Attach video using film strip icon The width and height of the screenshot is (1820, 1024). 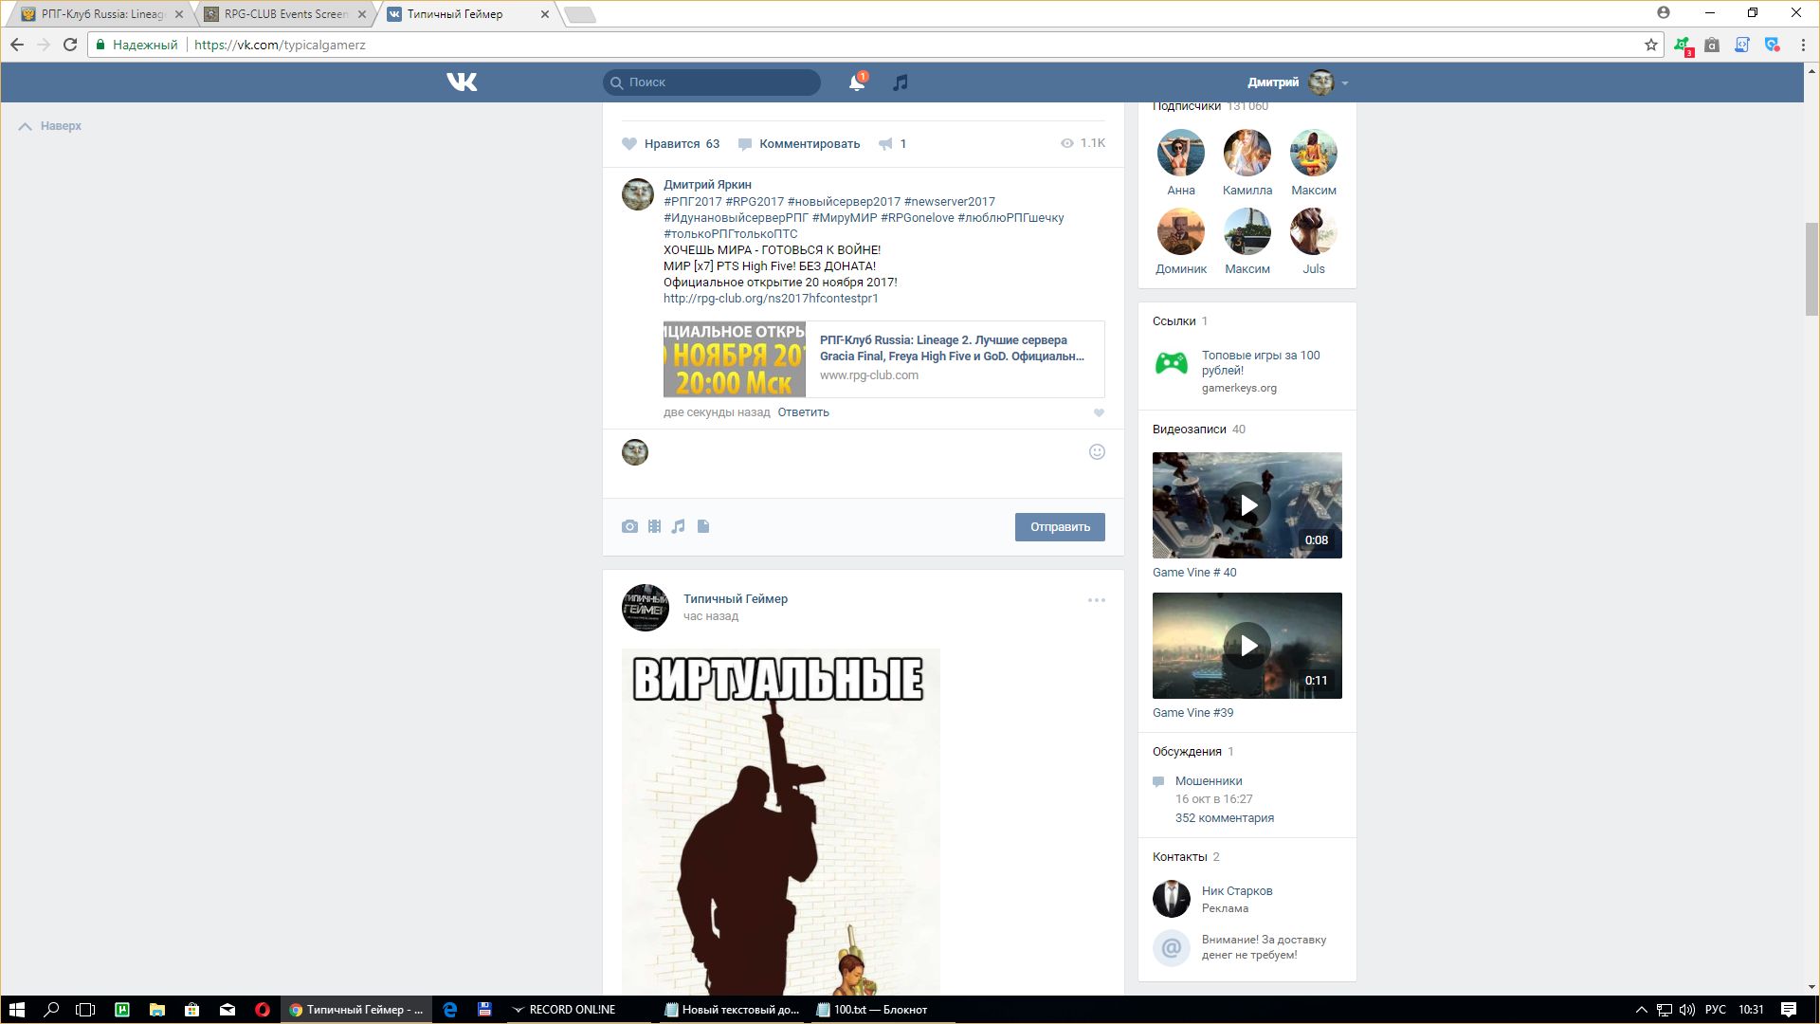[654, 526]
